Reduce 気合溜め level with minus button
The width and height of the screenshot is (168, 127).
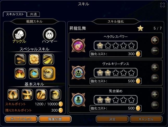(155, 105)
